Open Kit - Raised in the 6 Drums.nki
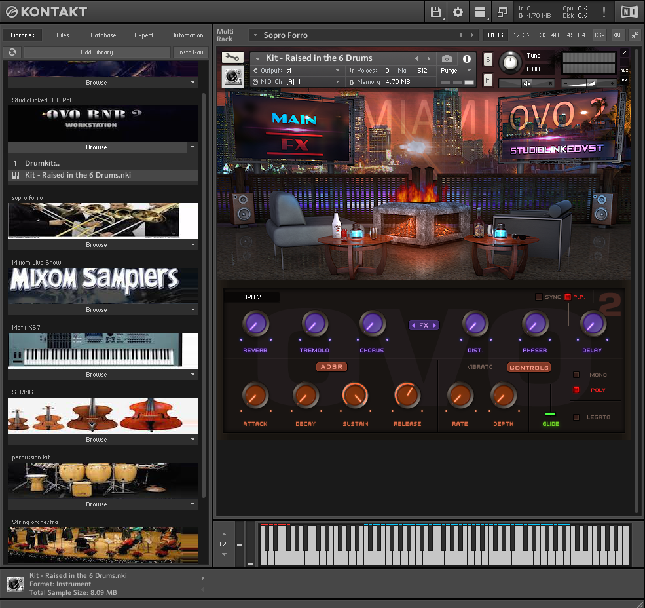This screenshot has width=645, height=608. coord(103,175)
